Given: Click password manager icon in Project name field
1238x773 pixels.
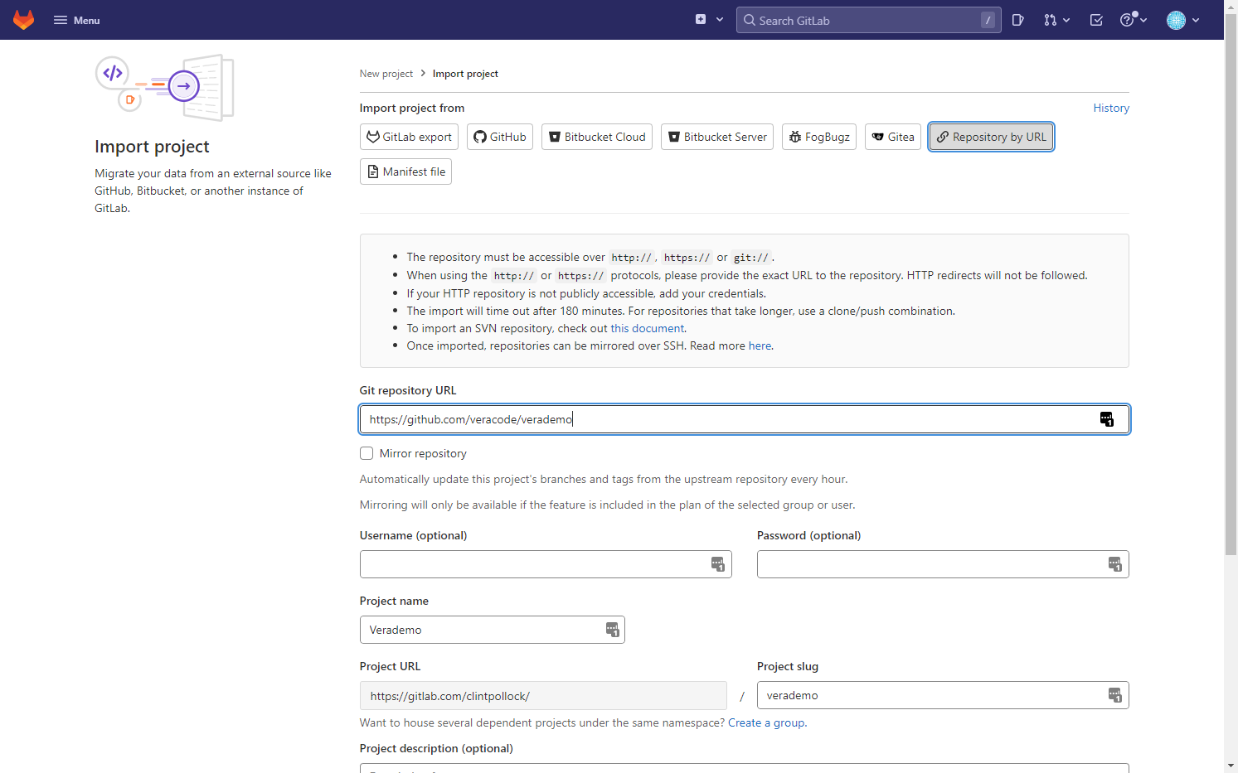Looking at the screenshot, I should click(x=613, y=630).
